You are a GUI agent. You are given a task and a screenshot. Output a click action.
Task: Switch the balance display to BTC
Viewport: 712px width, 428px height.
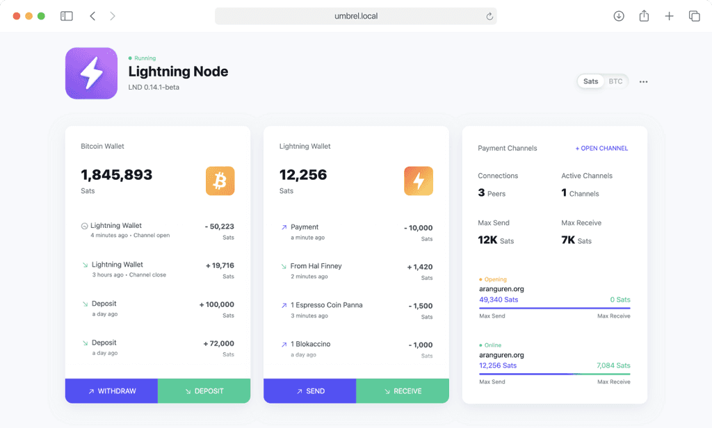click(615, 81)
